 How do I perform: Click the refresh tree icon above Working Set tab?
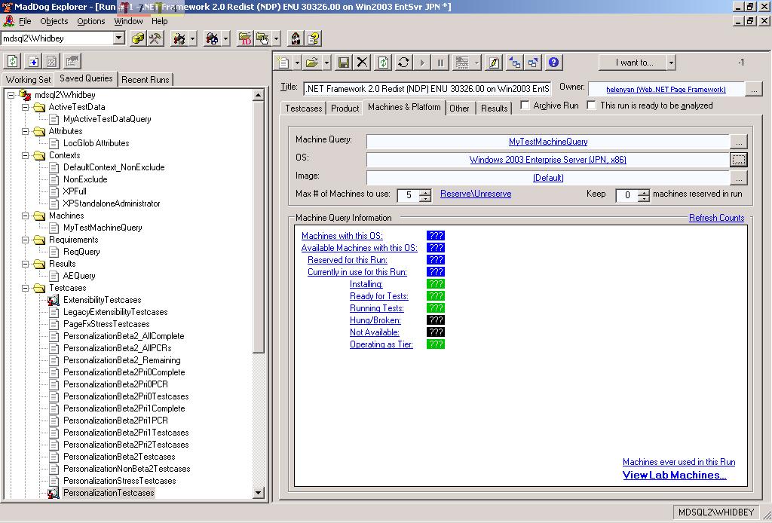coord(13,61)
